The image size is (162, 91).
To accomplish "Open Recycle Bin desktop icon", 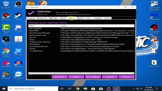I will [6, 5].
